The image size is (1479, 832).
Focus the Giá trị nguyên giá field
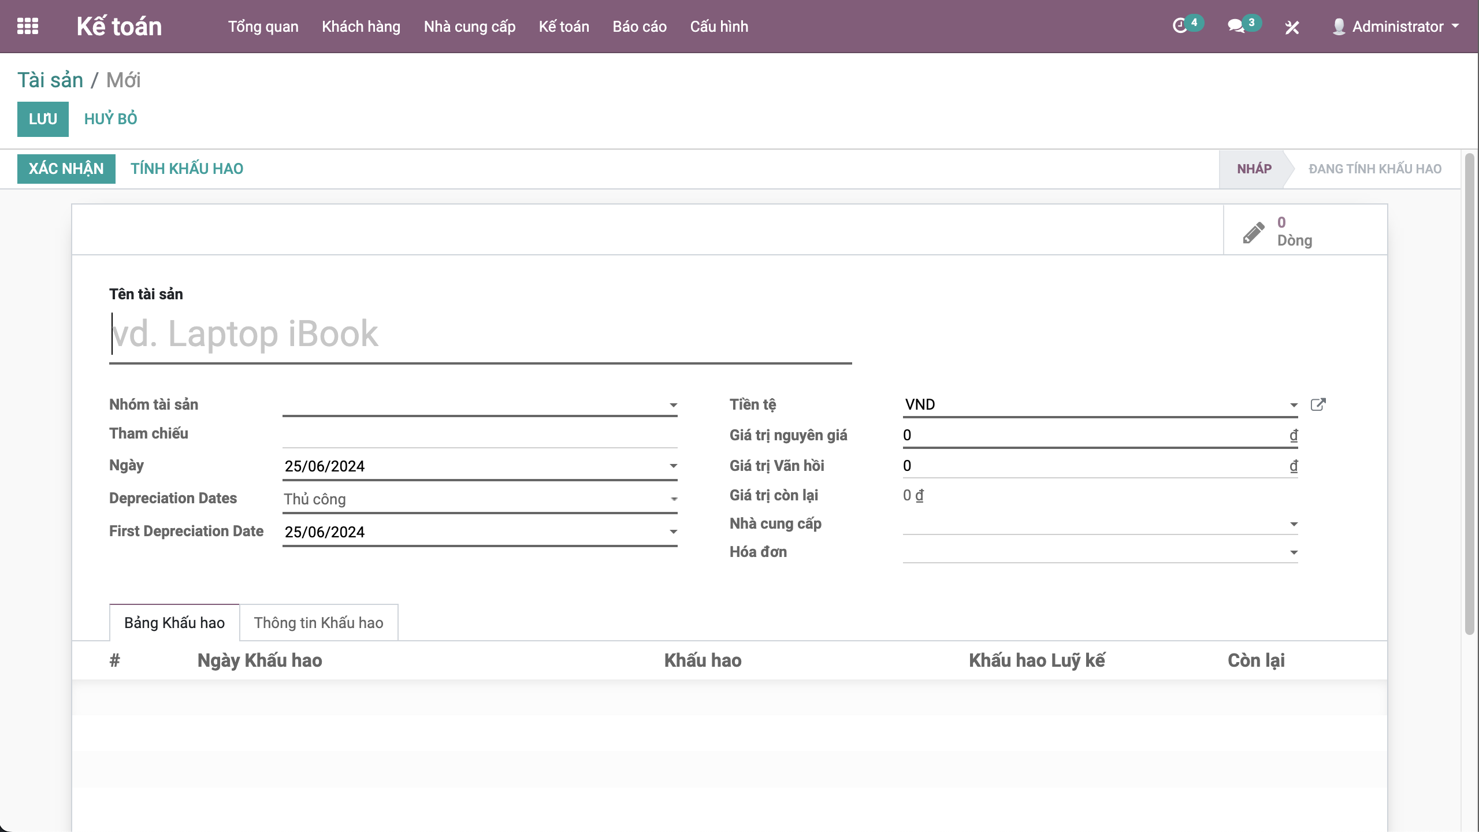(x=1092, y=435)
